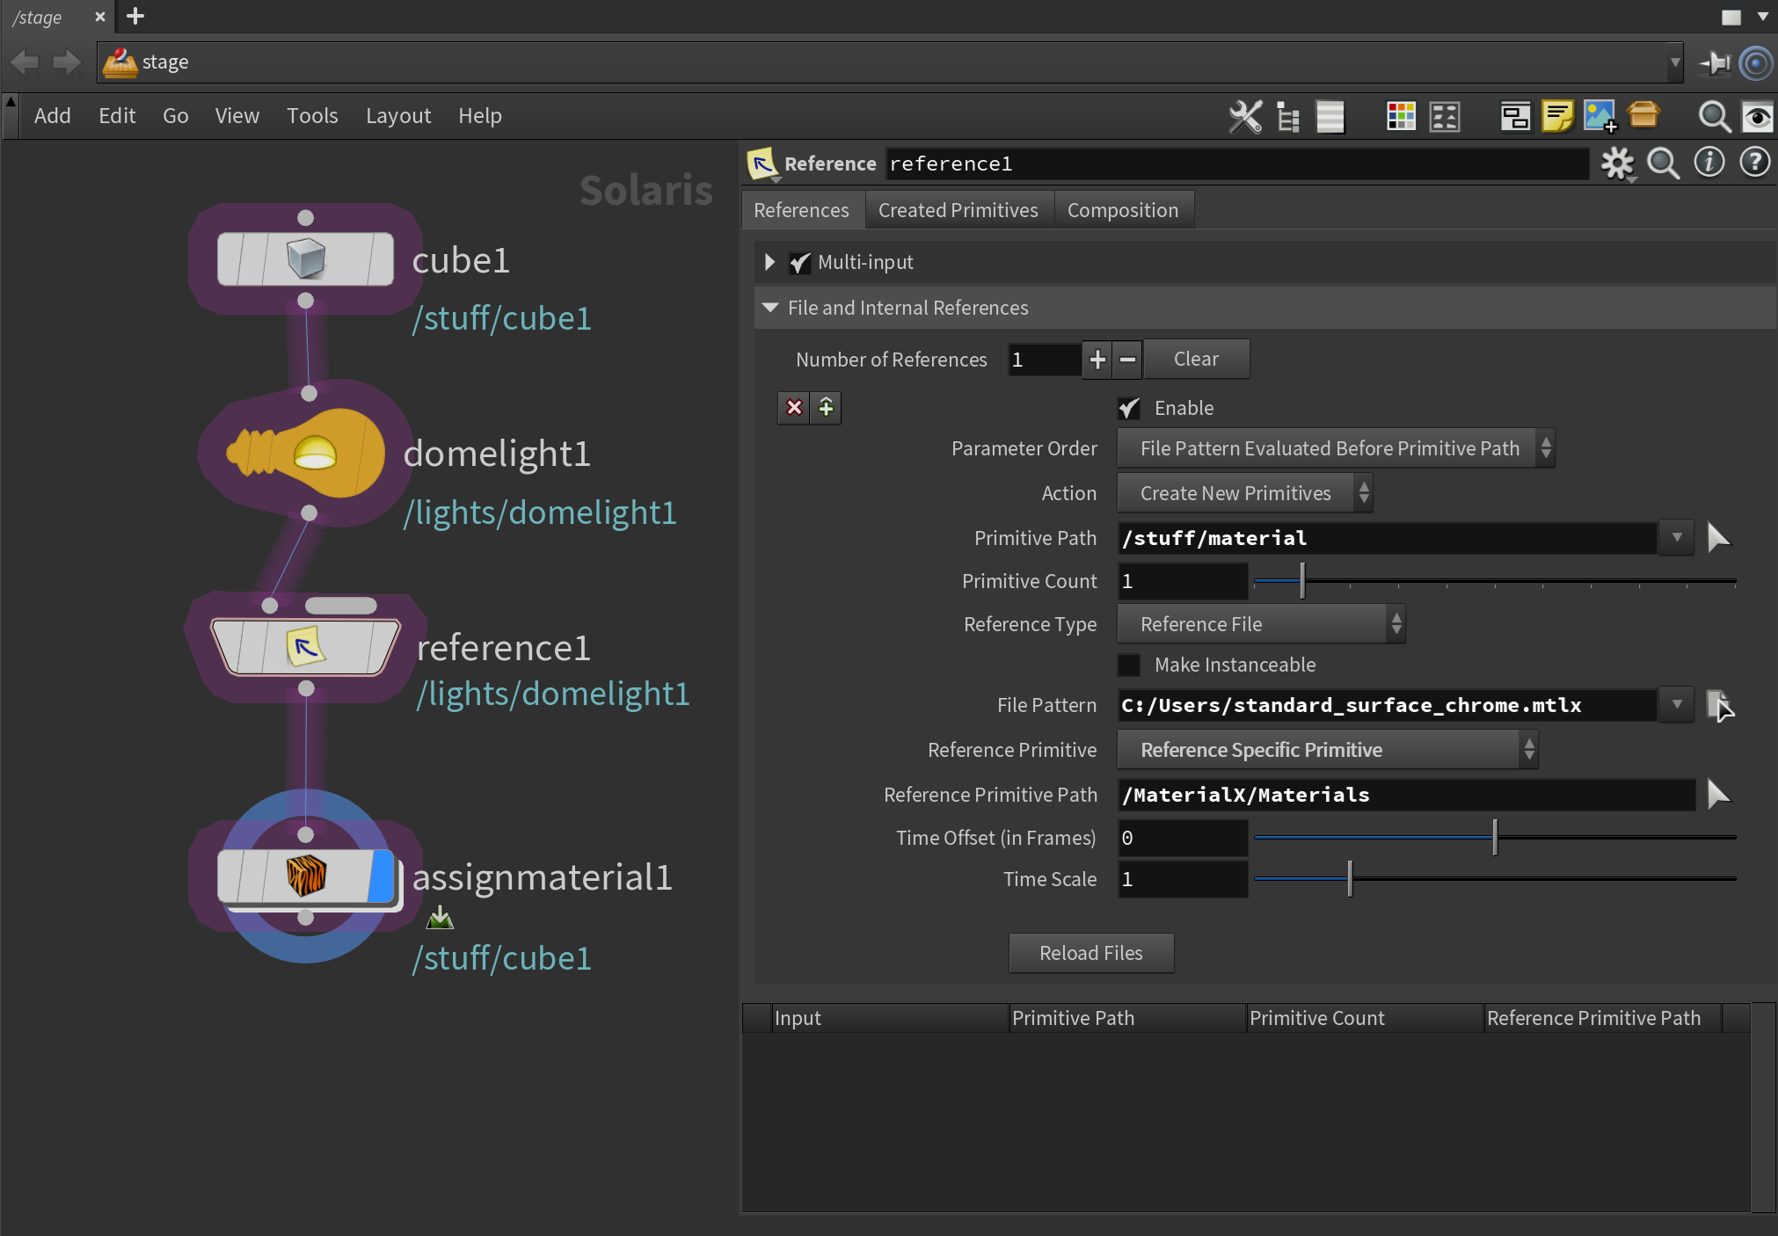The height and width of the screenshot is (1236, 1778).
Task: Click the Primitive Count slider handle
Action: 1301,581
